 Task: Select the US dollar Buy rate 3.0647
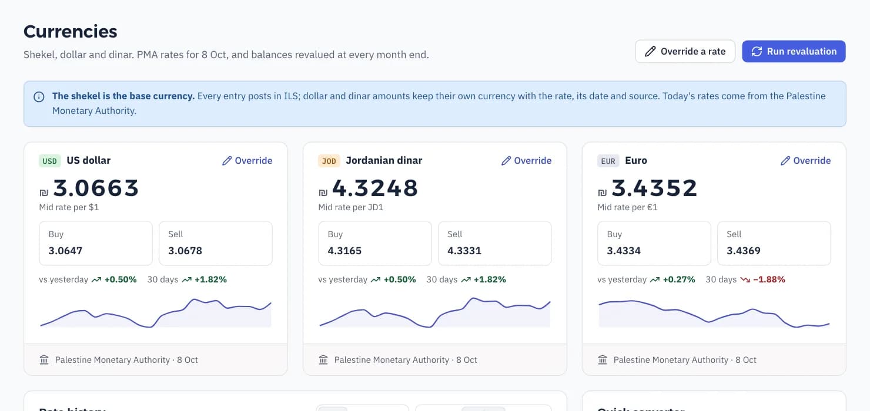click(65, 251)
